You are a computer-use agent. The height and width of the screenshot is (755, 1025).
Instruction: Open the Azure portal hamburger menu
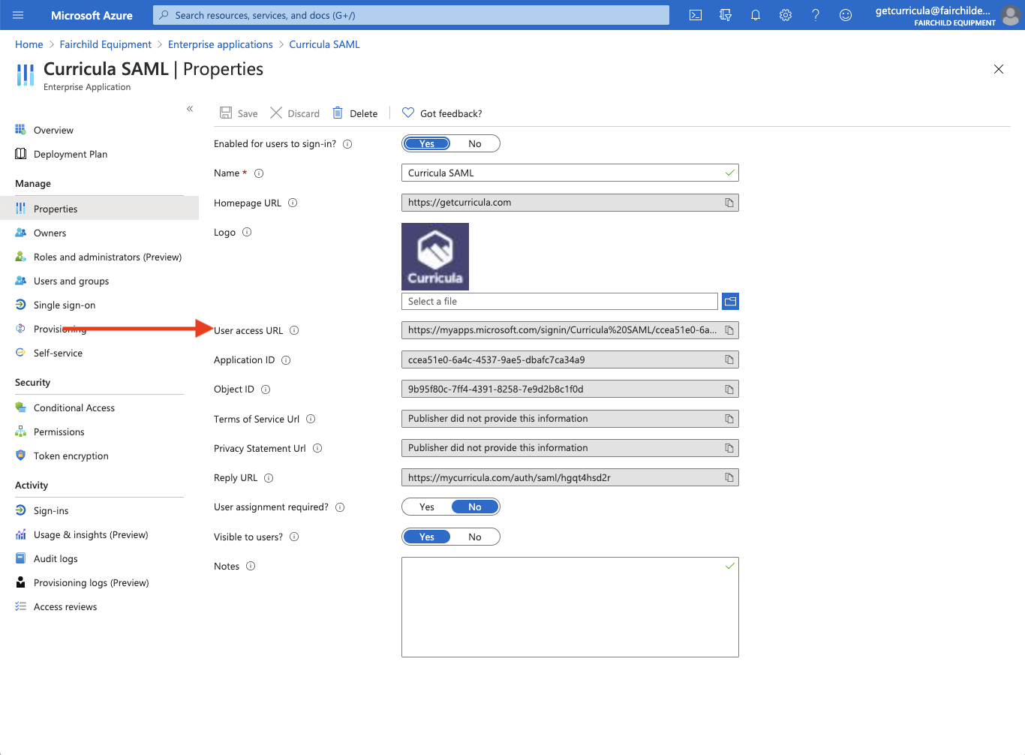click(18, 15)
